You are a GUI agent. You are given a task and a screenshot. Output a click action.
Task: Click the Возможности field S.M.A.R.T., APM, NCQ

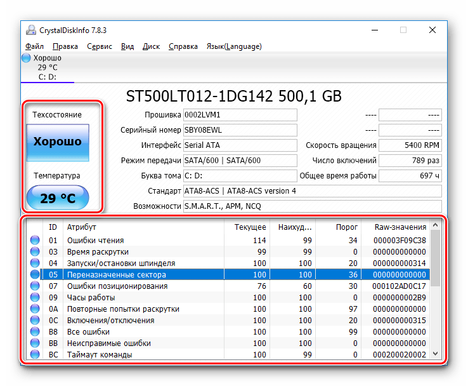(x=312, y=206)
